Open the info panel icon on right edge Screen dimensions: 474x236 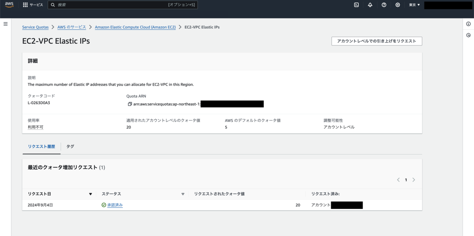click(x=468, y=24)
